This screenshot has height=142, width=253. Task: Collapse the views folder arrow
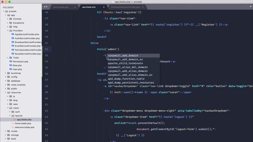(x=8, y=108)
